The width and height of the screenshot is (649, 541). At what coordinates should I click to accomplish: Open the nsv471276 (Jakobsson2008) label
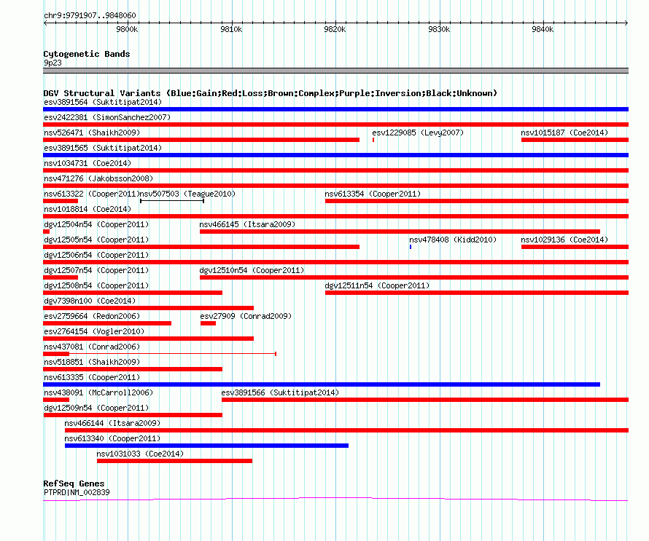pyautogui.click(x=98, y=178)
